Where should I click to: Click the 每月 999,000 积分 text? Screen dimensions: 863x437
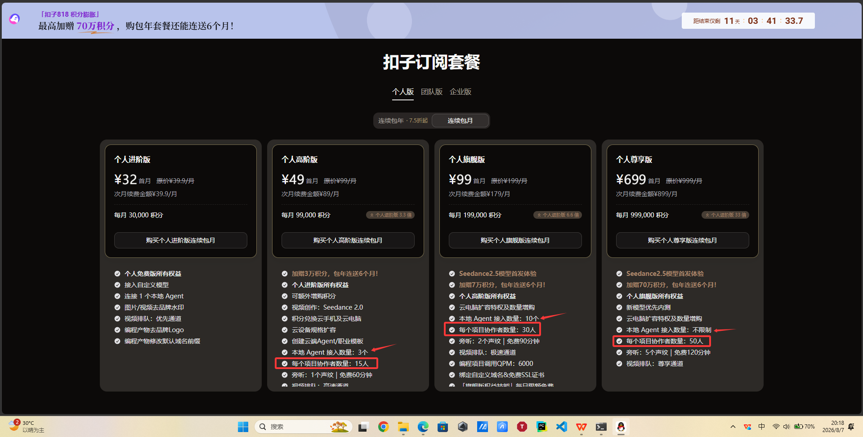coord(642,215)
